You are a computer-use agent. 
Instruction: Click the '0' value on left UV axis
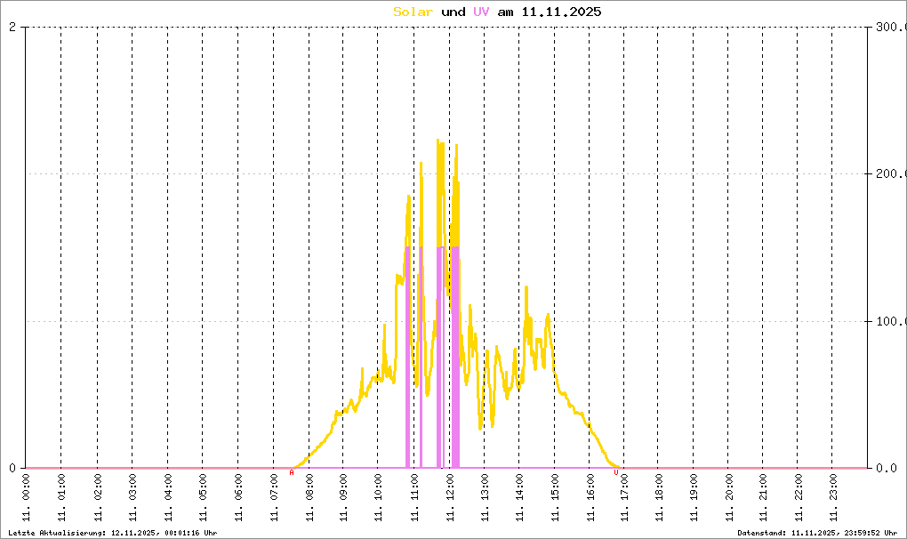(x=12, y=468)
